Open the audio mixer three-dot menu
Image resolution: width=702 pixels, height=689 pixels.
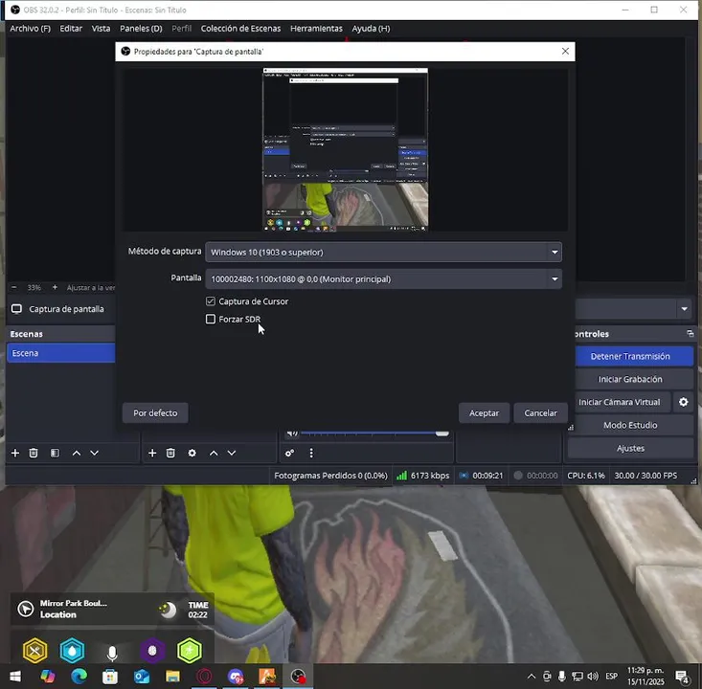311,454
